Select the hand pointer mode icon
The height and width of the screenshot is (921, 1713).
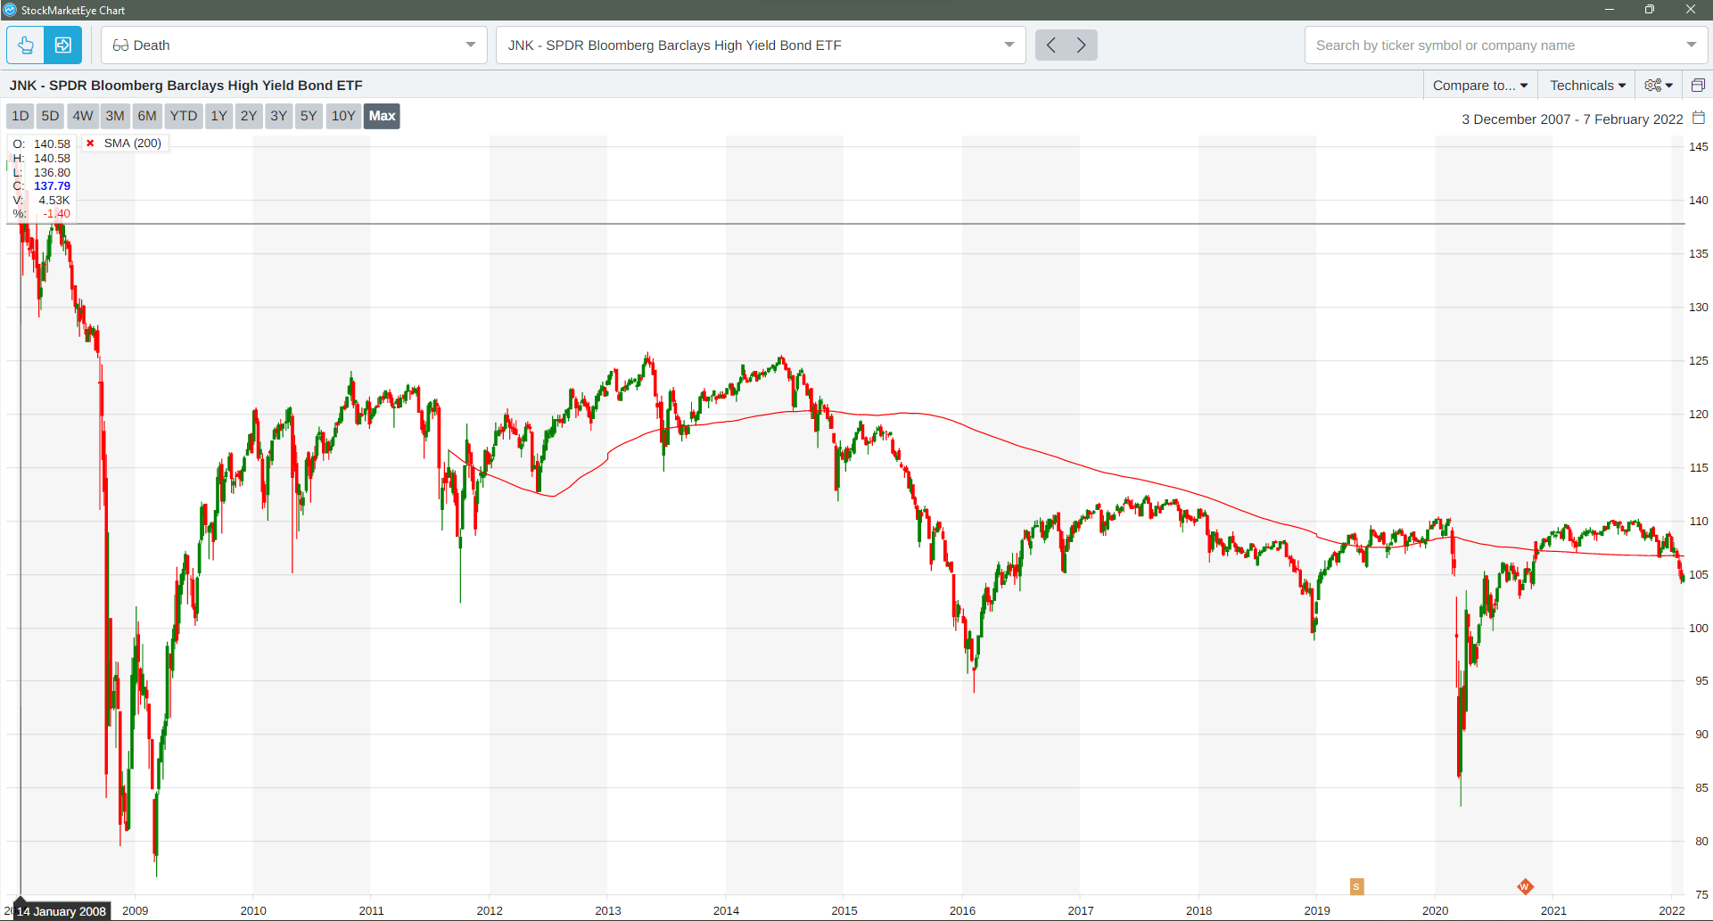tap(26, 45)
